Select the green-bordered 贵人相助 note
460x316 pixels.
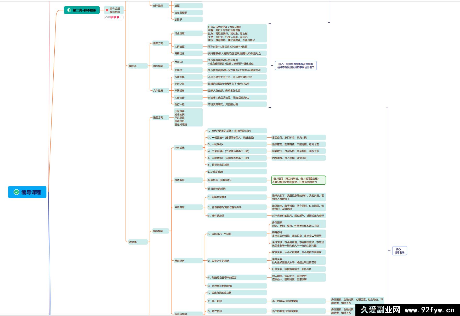point(298,180)
